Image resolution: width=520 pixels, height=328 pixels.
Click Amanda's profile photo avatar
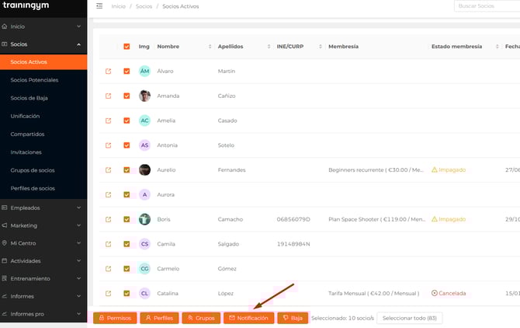(x=144, y=96)
